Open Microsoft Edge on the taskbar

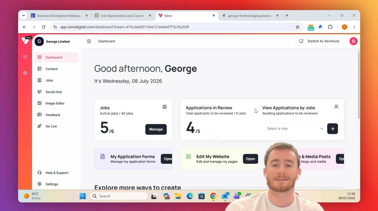190,196
